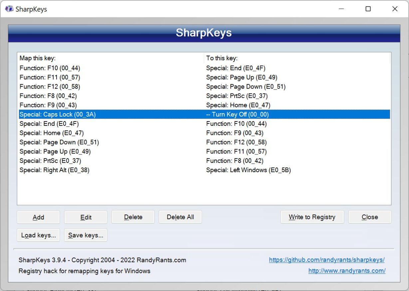Click Write to Registry to apply mappings
The height and width of the screenshot is (291, 409).
point(312,217)
